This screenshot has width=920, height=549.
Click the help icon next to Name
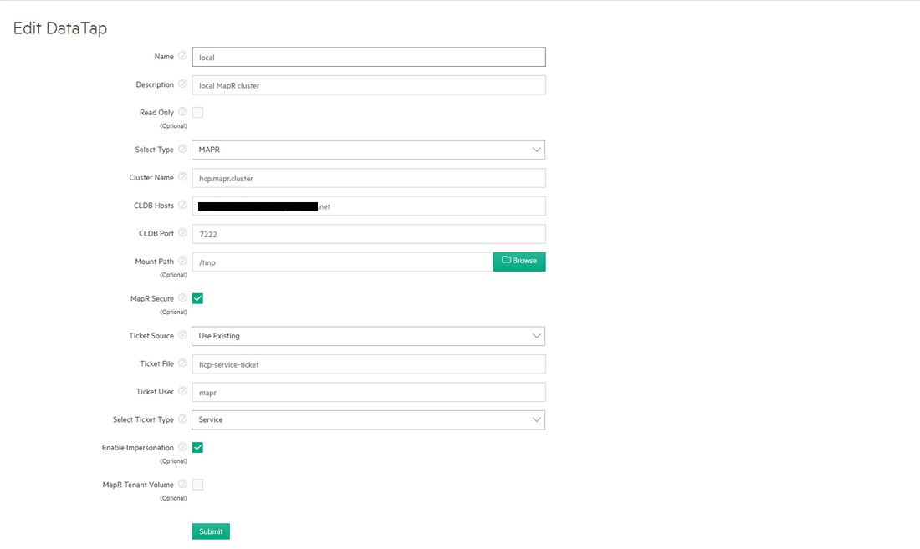coord(182,56)
